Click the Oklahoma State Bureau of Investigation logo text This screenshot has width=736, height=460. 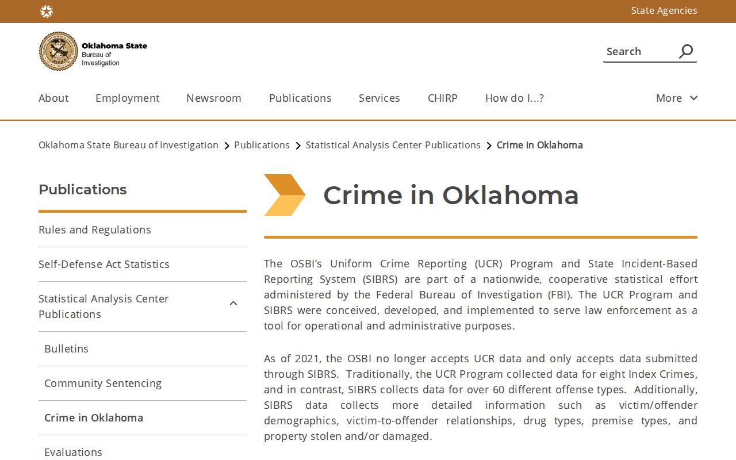[x=114, y=54]
